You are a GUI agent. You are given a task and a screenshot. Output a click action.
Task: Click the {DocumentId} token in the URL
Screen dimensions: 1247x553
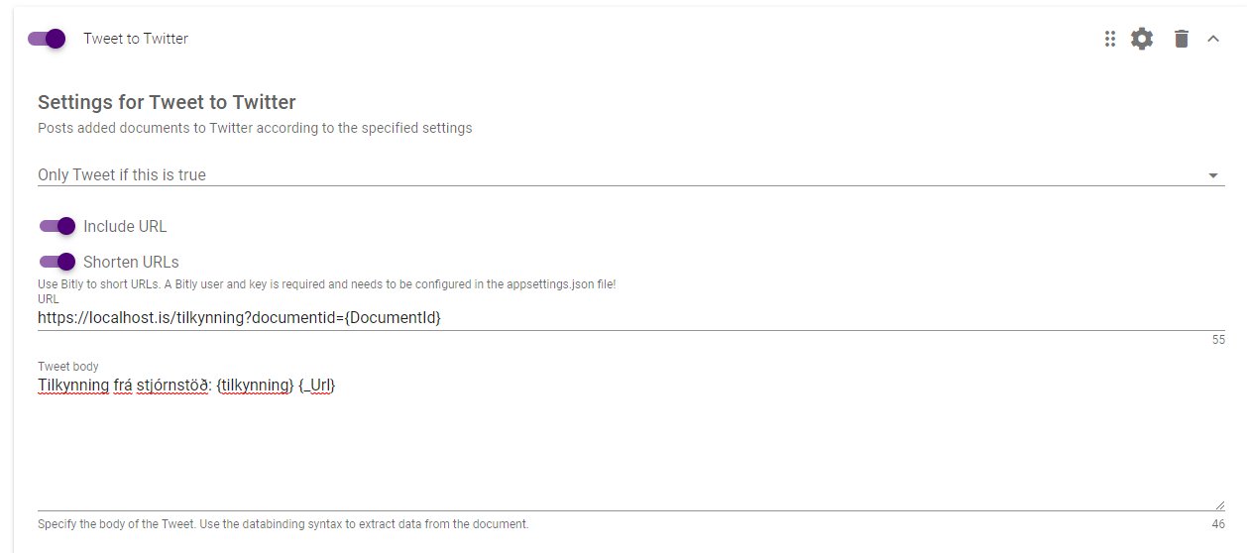pos(393,318)
